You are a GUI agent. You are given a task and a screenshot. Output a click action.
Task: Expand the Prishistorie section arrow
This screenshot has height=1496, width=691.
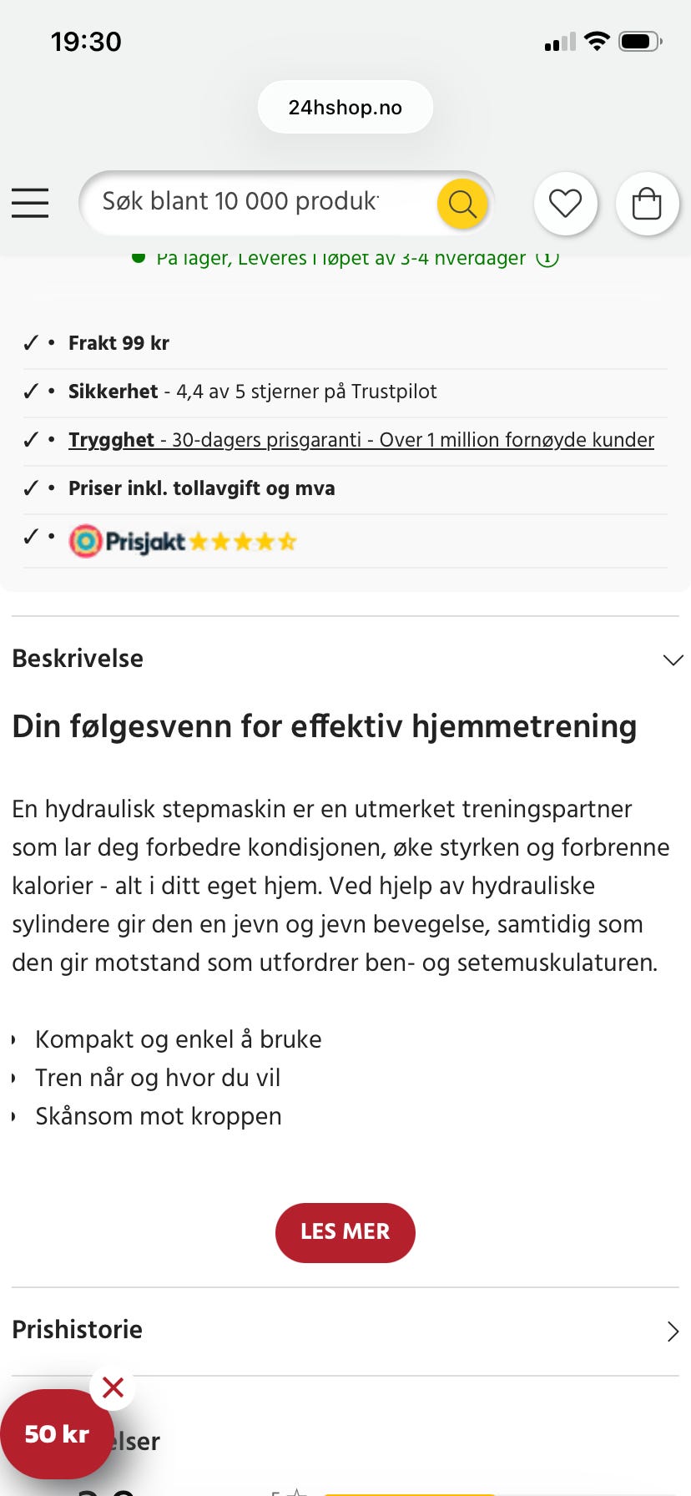tap(673, 1331)
